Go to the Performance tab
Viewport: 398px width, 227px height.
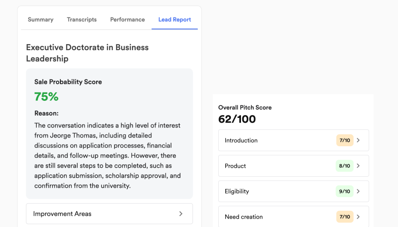click(x=127, y=20)
